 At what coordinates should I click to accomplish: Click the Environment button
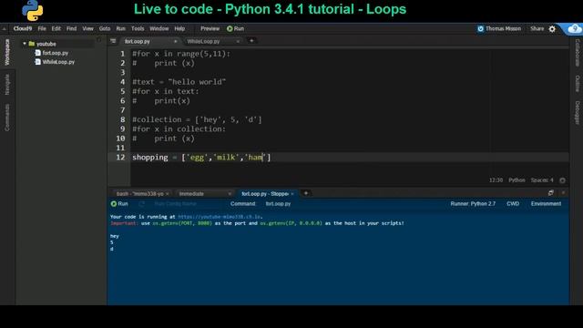(x=546, y=204)
